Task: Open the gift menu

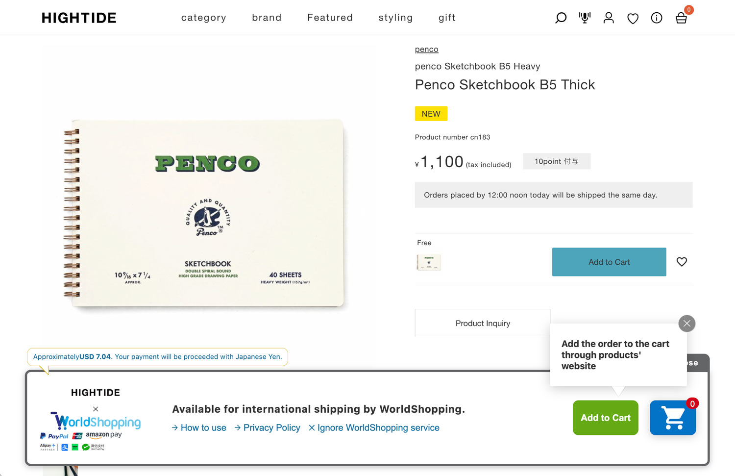Action: coord(447,18)
